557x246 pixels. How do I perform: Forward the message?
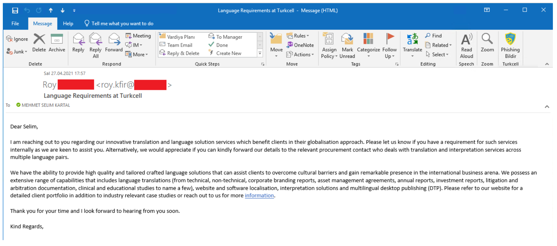click(114, 43)
